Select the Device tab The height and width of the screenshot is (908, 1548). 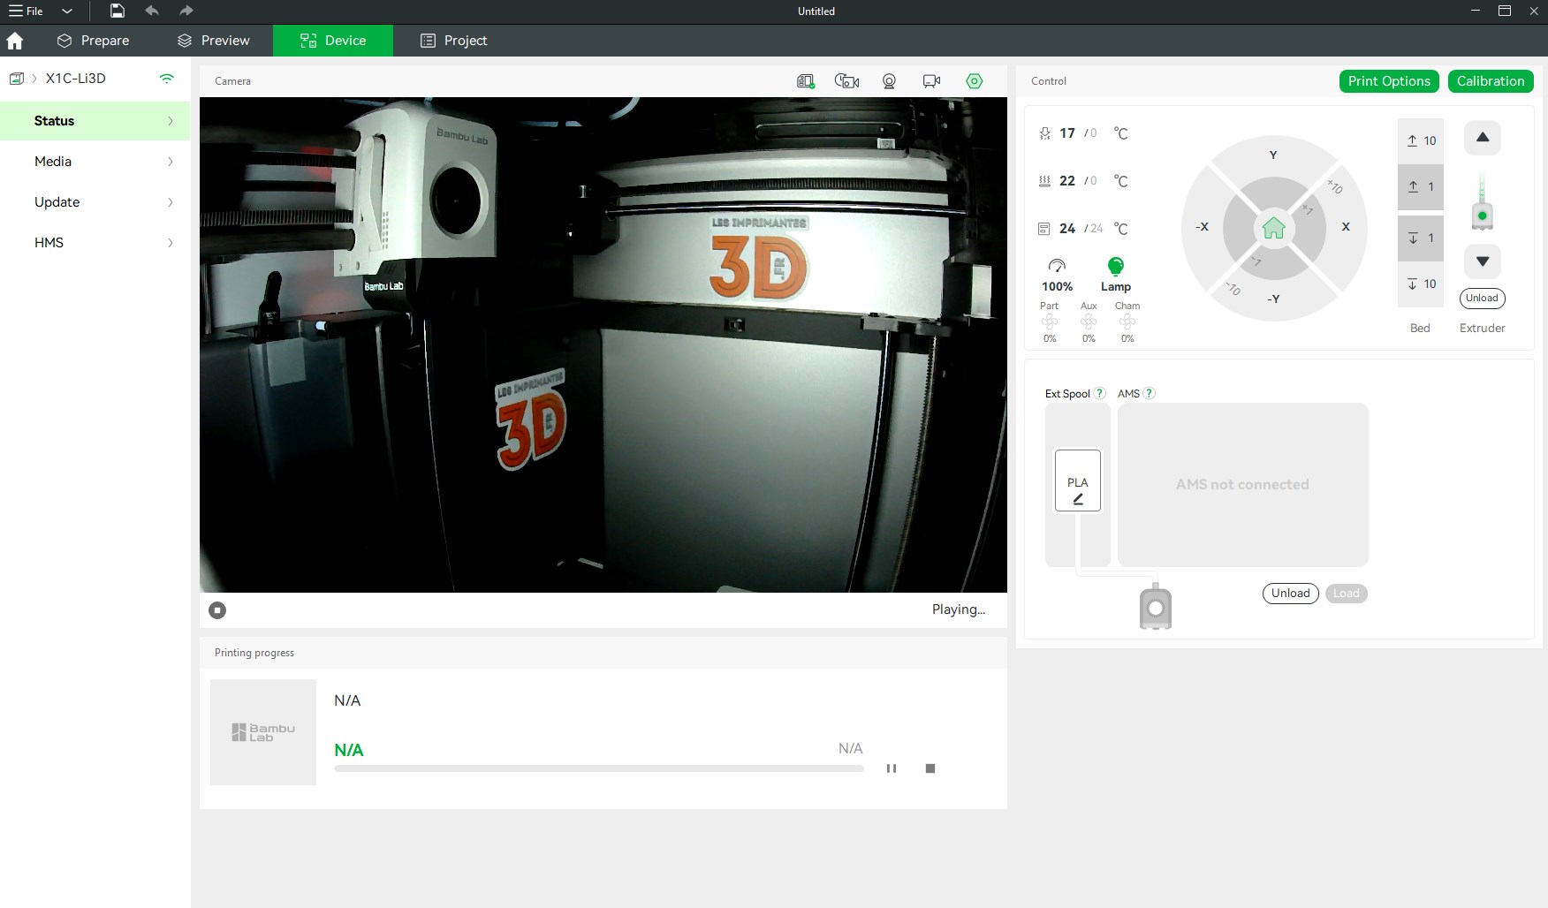tap(333, 41)
